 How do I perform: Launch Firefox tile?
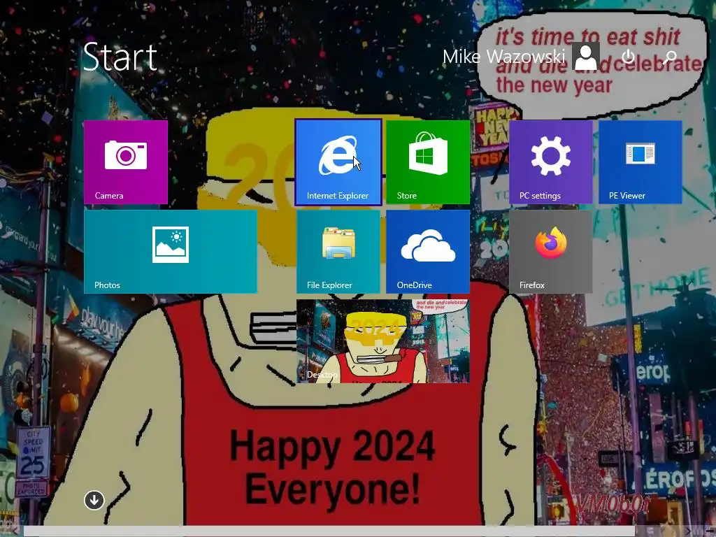pyautogui.click(x=551, y=252)
